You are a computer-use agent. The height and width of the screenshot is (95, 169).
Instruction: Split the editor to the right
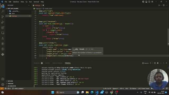[164, 5]
